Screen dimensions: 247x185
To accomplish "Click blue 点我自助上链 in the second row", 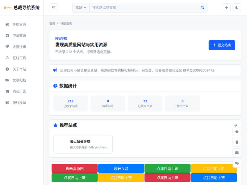I will click(214, 178).
